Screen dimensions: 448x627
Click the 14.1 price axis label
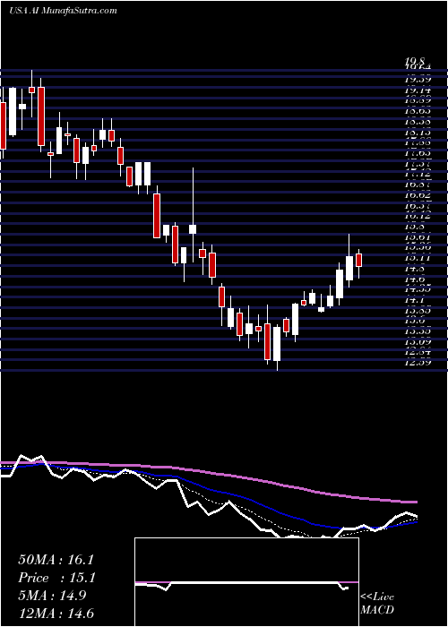[x=416, y=299]
